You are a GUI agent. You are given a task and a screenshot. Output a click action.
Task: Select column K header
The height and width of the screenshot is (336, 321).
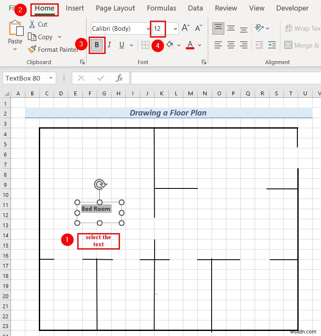pos(161,94)
